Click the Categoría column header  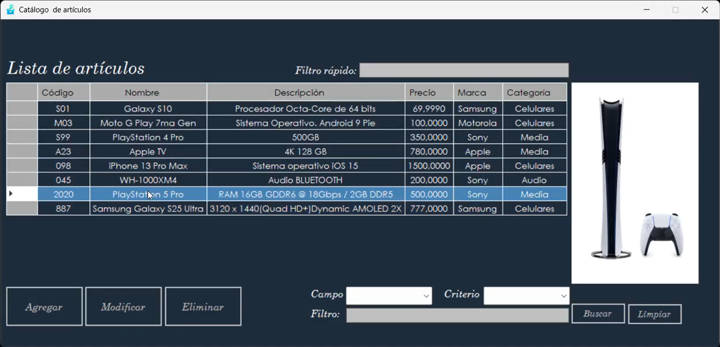(533, 92)
